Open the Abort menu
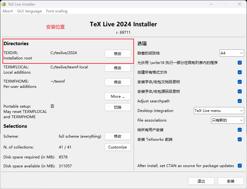 click(7, 11)
